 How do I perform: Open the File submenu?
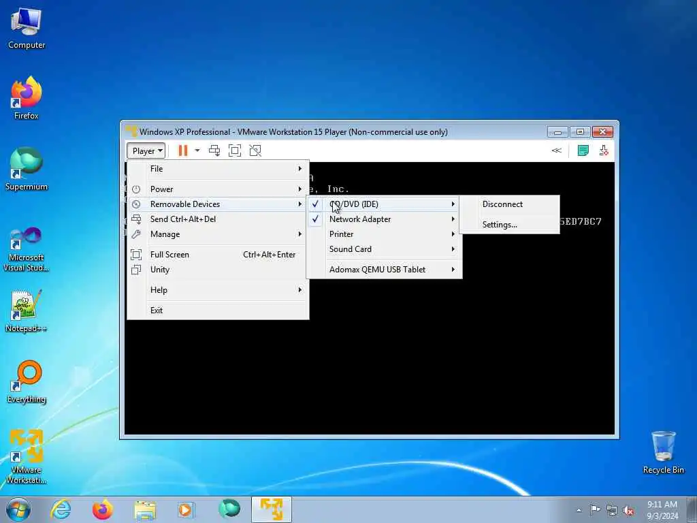(x=218, y=169)
